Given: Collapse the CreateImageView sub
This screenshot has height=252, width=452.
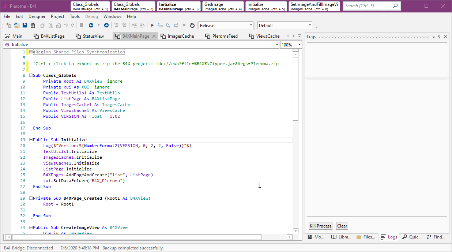Looking at the screenshot, I should coord(31,227).
